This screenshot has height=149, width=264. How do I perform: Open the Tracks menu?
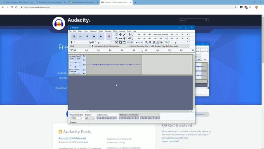pyautogui.click(x=101, y=31)
